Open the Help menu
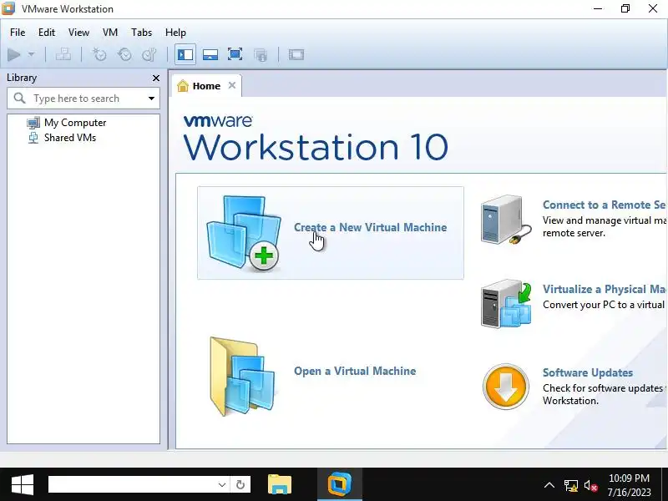Viewport: 668px width, 501px height. (x=175, y=33)
